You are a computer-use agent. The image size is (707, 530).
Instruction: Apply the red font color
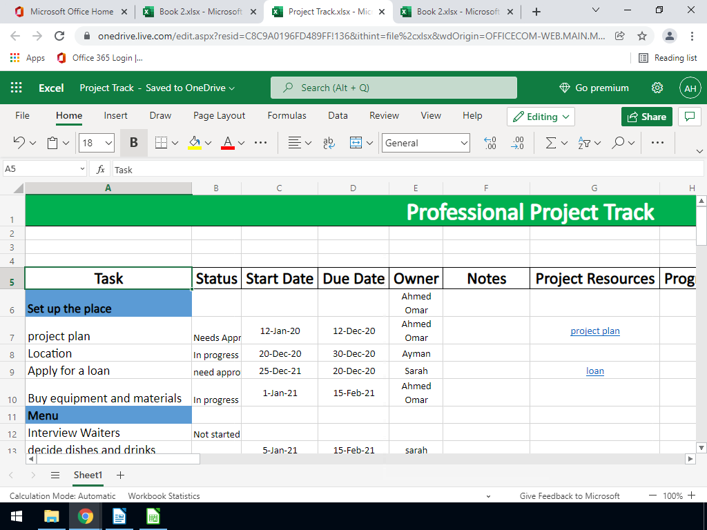228,143
